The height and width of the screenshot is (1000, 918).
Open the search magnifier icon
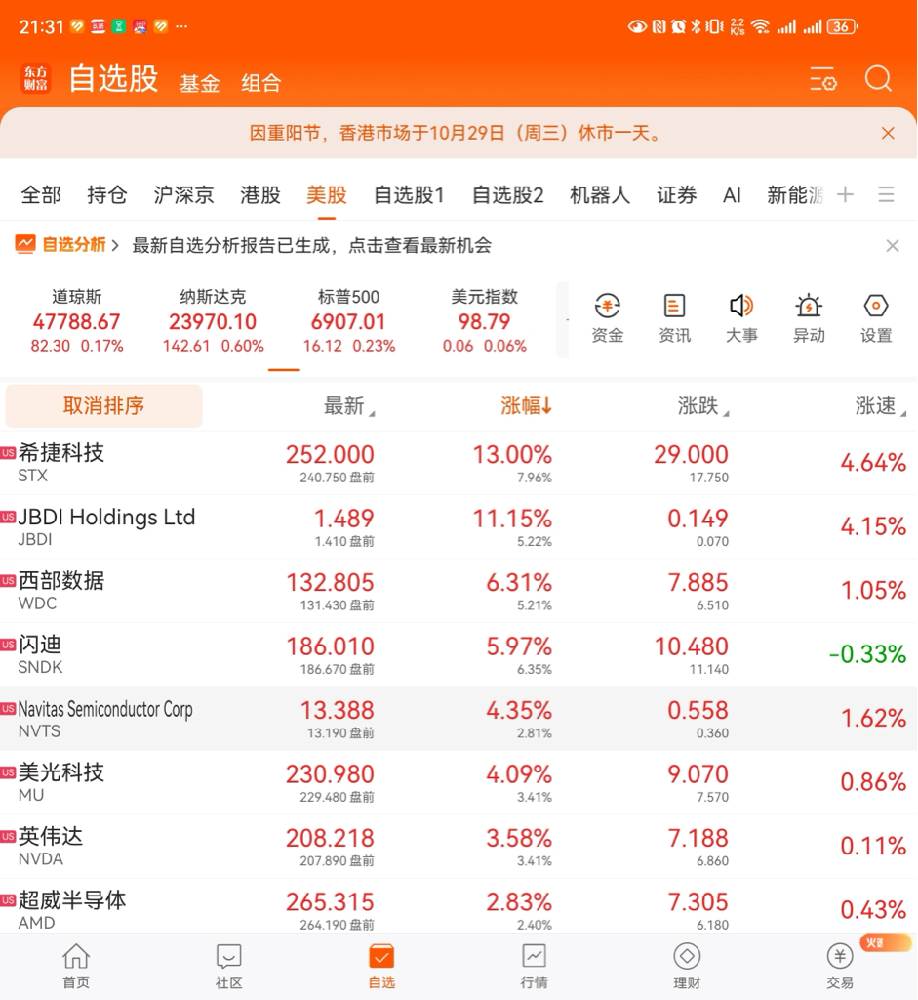coord(878,79)
